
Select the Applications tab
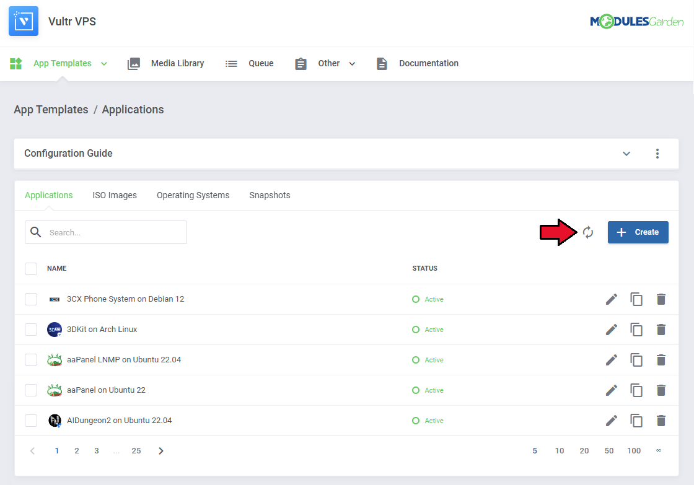(x=49, y=195)
